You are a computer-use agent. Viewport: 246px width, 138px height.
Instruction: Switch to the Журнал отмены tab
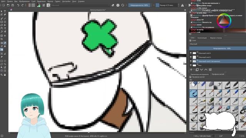(216, 38)
